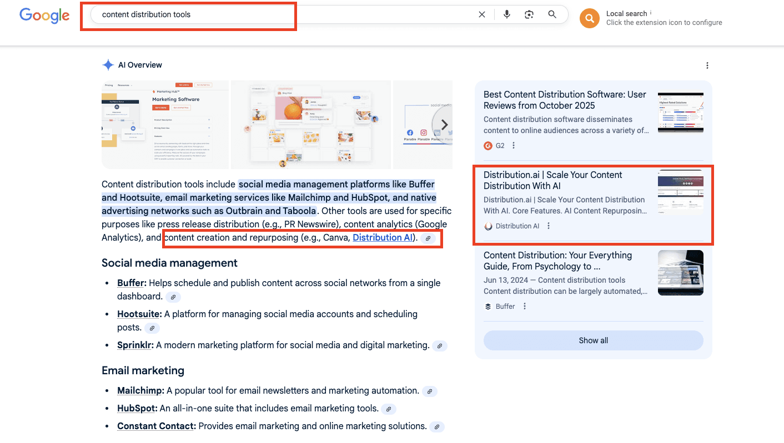The image size is (784, 443).
Task: Click the 'AI Overview' label
Action: point(140,65)
